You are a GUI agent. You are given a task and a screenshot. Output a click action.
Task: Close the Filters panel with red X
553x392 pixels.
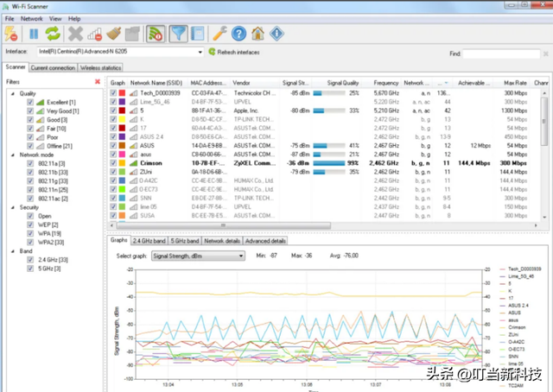coord(97,82)
